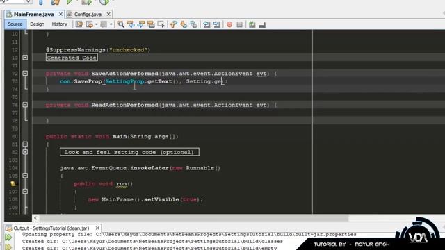Screen dimensions: 445x250
Task: Click the greyed Forward navigation icon
Action: (104, 24)
